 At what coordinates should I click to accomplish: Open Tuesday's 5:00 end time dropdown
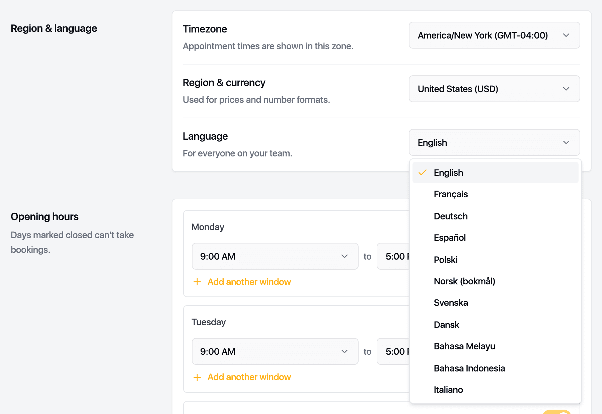click(393, 351)
